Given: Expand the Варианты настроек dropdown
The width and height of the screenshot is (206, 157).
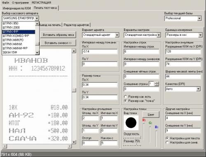Looking at the screenshot, I should coord(159,35).
